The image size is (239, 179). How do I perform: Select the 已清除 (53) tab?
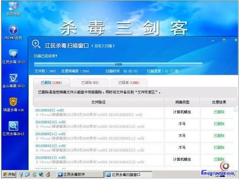[90, 83]
